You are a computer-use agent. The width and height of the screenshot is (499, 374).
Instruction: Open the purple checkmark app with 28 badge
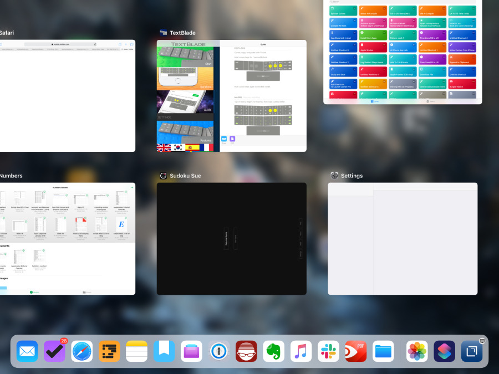pos(54,351)
